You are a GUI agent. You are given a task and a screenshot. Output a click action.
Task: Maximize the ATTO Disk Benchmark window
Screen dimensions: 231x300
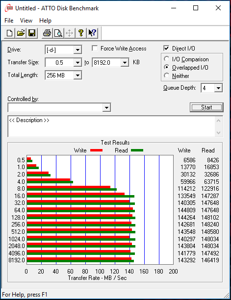(x=196, y=8)
